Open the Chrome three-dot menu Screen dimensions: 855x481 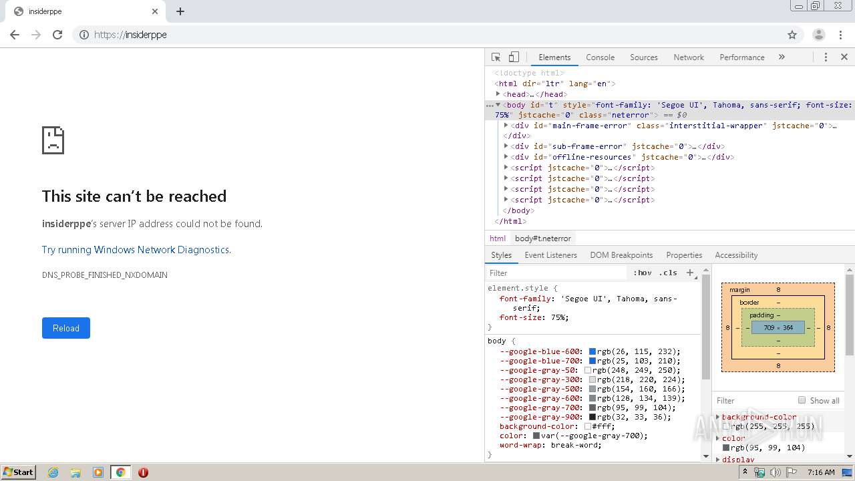[x=840, y=35]
